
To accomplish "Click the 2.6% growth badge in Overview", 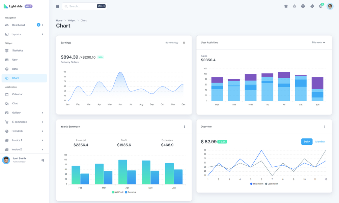I will pyautogui.click(x=222, y=142).
